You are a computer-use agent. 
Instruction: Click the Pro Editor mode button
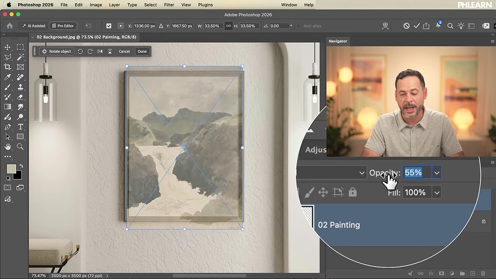63,26
